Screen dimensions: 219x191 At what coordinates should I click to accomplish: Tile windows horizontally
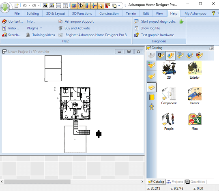[x=58, y=6]
